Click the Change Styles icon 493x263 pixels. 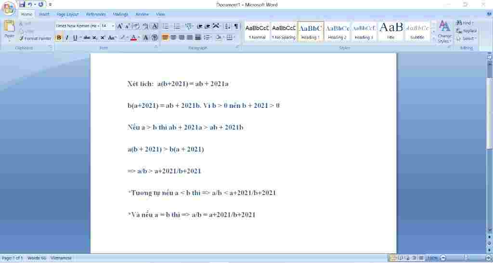[444, 32]
